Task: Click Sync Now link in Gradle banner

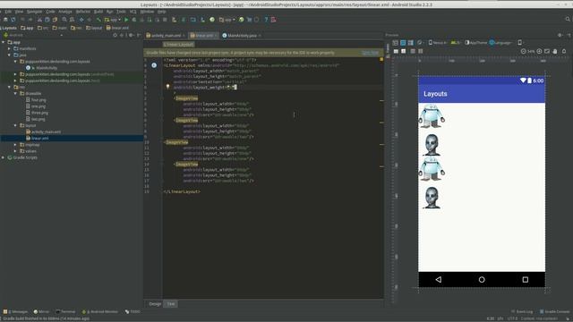Action: pyautogui.click(x=370, y=53)
